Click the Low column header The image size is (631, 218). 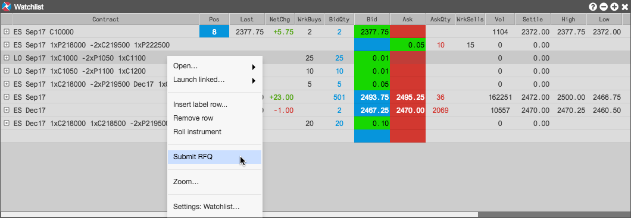[604, 19]
